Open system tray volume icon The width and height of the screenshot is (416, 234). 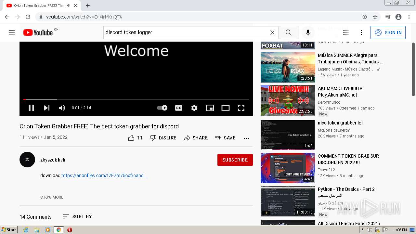coord(370,230)
